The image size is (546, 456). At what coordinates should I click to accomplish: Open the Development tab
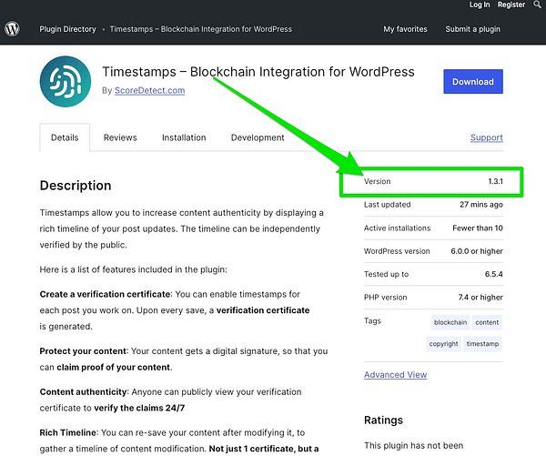258,137
